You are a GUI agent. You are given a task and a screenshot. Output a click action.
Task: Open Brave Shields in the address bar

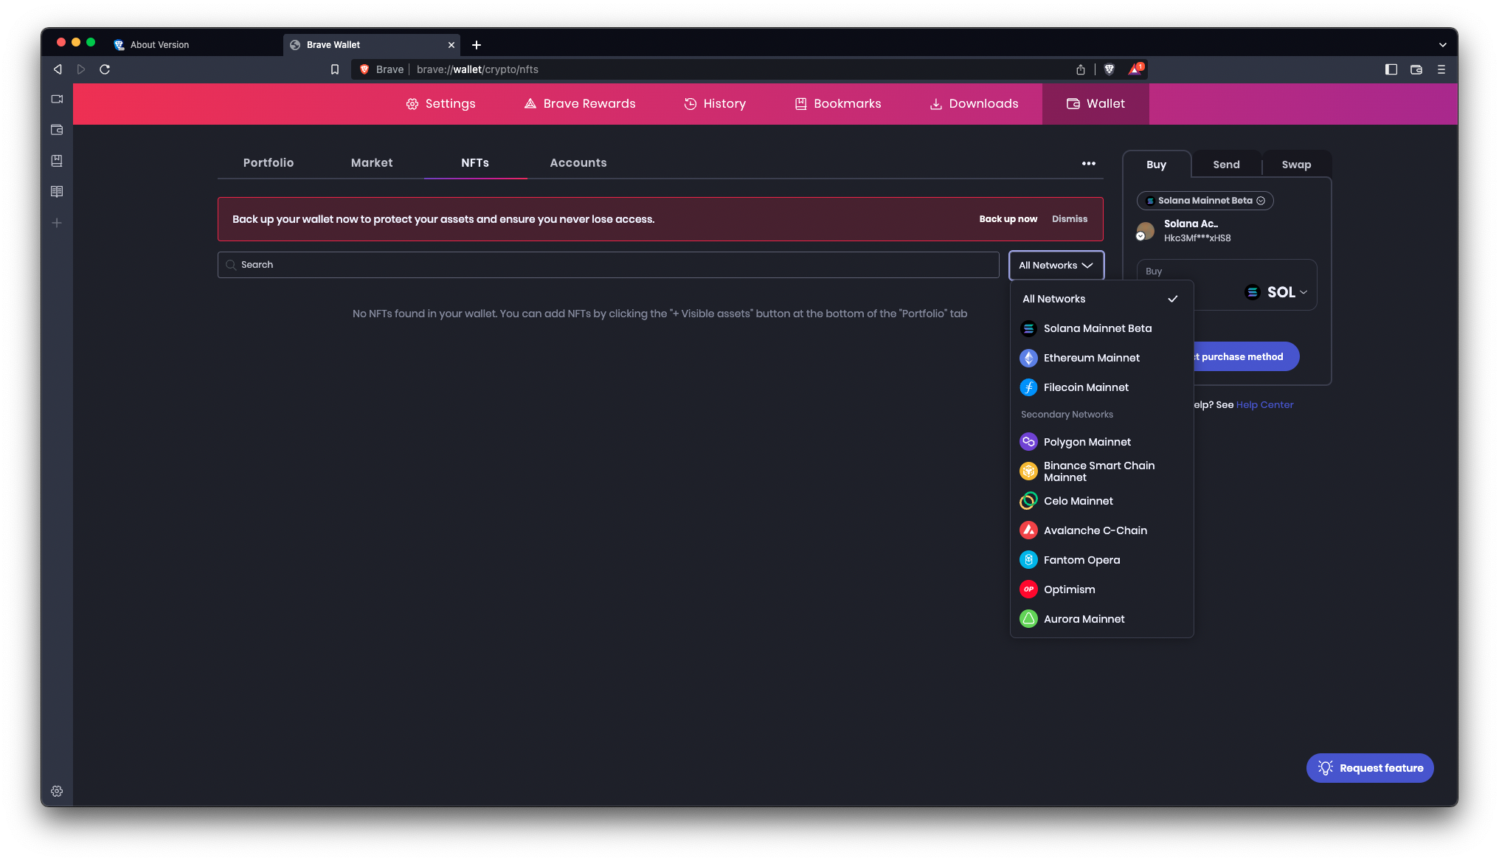click(1109, 69)
